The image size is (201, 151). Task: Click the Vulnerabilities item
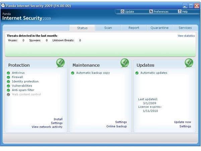22,86
